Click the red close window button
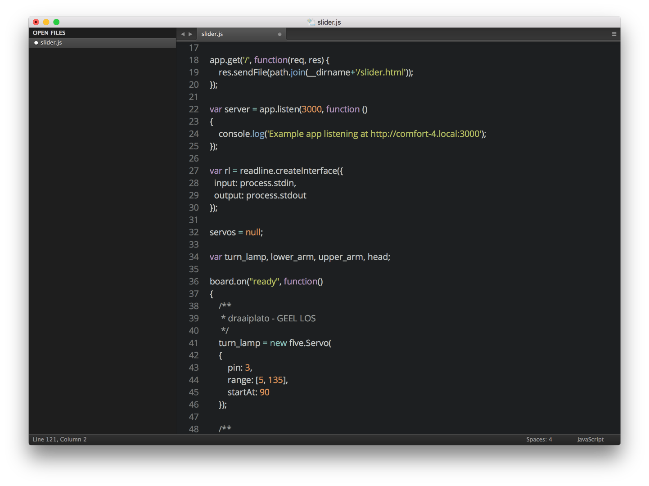Screen dimensions: 649x486 point(36,22)
